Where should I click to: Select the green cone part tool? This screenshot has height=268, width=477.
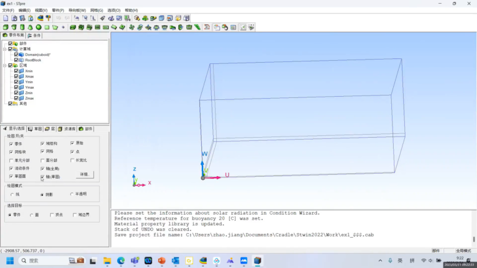30,27
